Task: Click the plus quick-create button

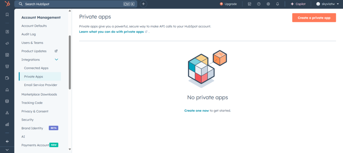Action: point(143,4)
